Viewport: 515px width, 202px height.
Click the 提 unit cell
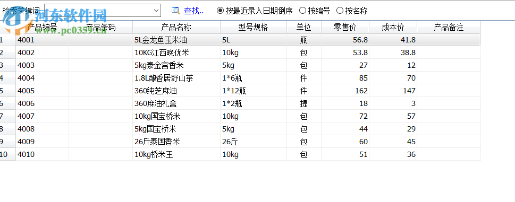click(x=304, y=103)
